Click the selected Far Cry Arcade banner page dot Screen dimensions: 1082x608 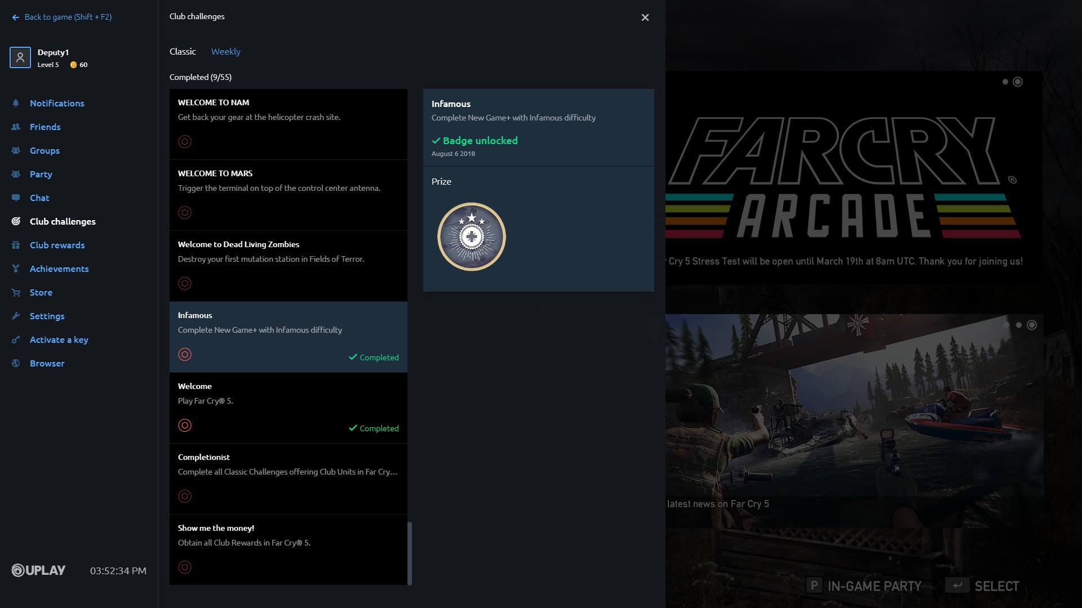coord(1018,82)
